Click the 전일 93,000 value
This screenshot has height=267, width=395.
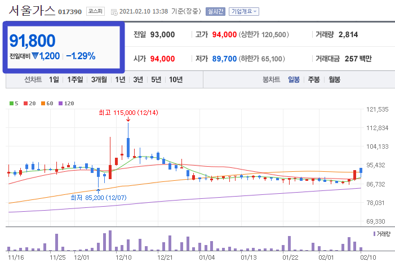coord(162,34)
